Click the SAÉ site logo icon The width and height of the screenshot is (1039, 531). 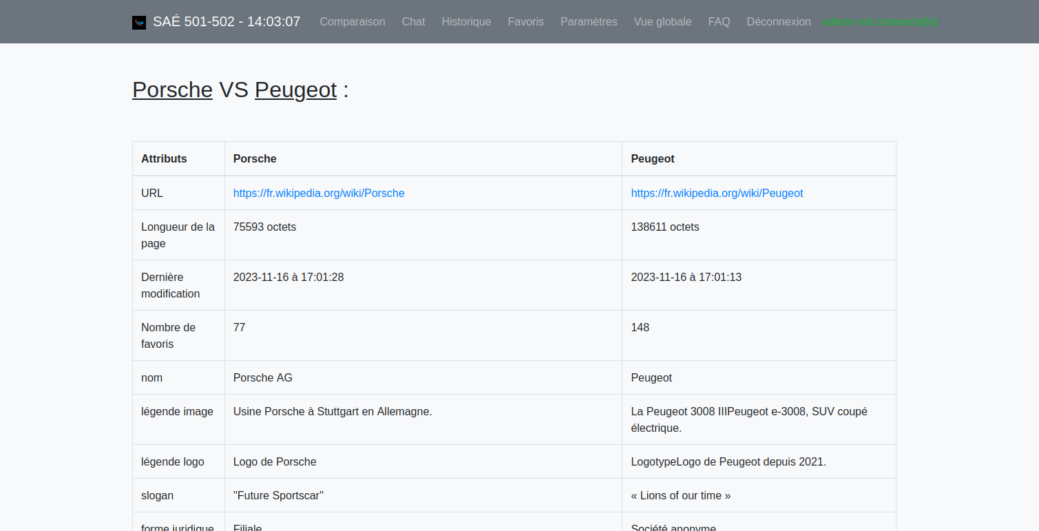pyautogui.click(x=138, y=21)
